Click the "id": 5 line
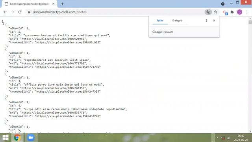 [15, 130]
